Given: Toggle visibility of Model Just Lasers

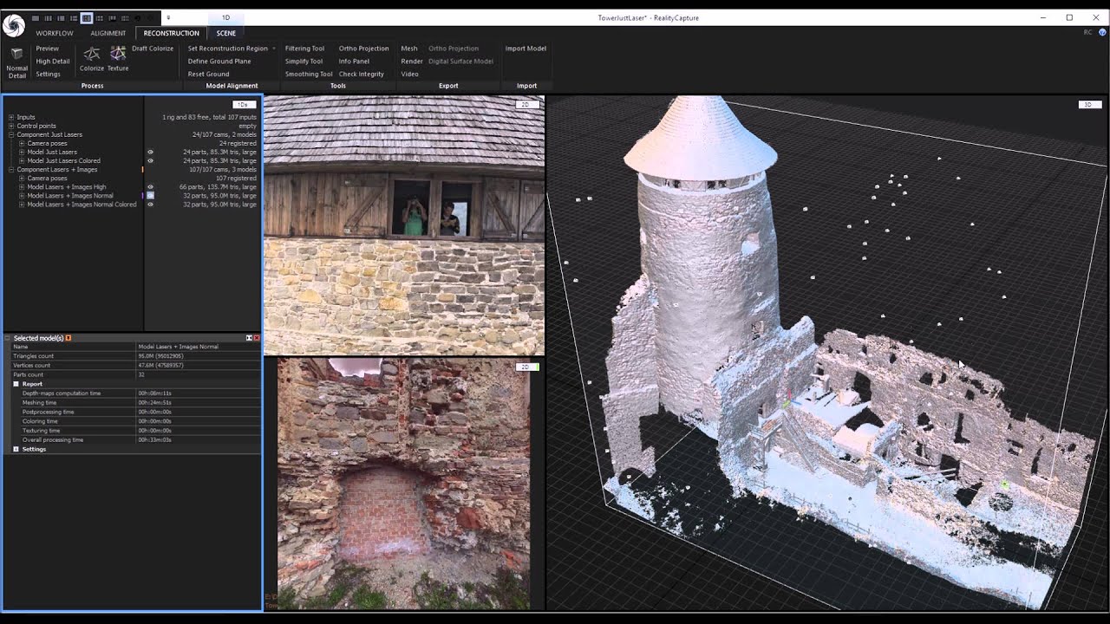Looking at the screenshot, I should click(150, 152).
